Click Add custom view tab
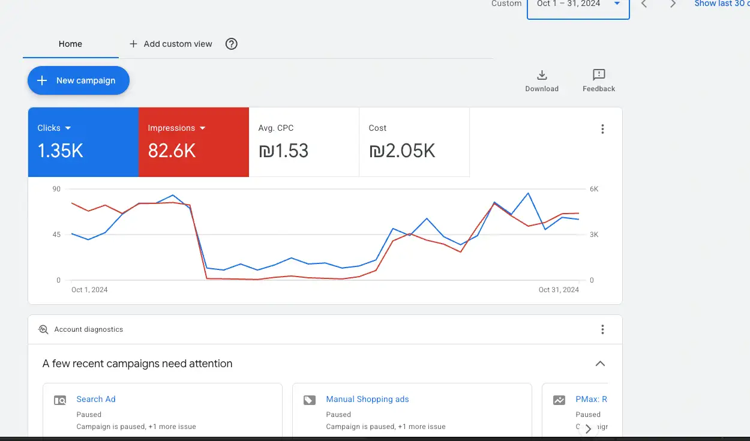Screen dimensions: 750x441 coord(171,44)
